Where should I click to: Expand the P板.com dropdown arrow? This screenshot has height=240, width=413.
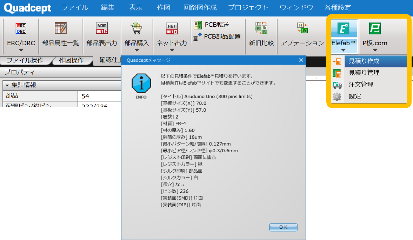375,50
